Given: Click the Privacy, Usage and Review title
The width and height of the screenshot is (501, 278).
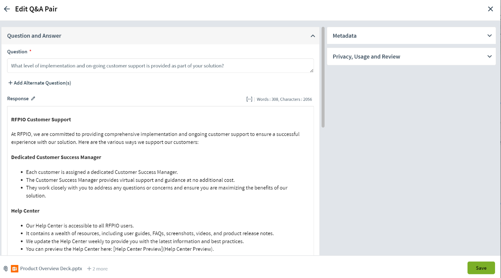Looking at the screenshot, I should tap(366, 57).
